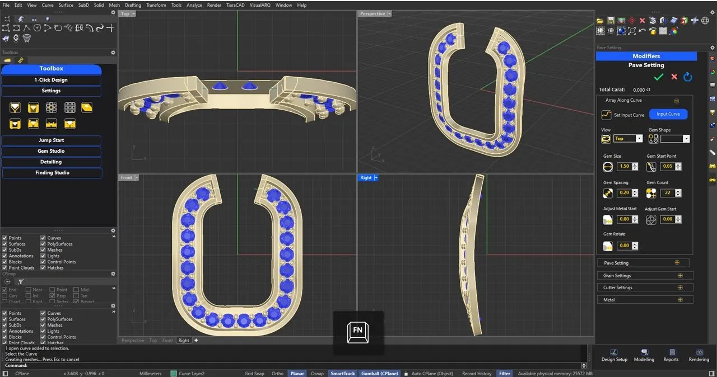Screen dimensions: 717x377
Task: Expand the Cutter Settings section
Action: tap(680, 288)
